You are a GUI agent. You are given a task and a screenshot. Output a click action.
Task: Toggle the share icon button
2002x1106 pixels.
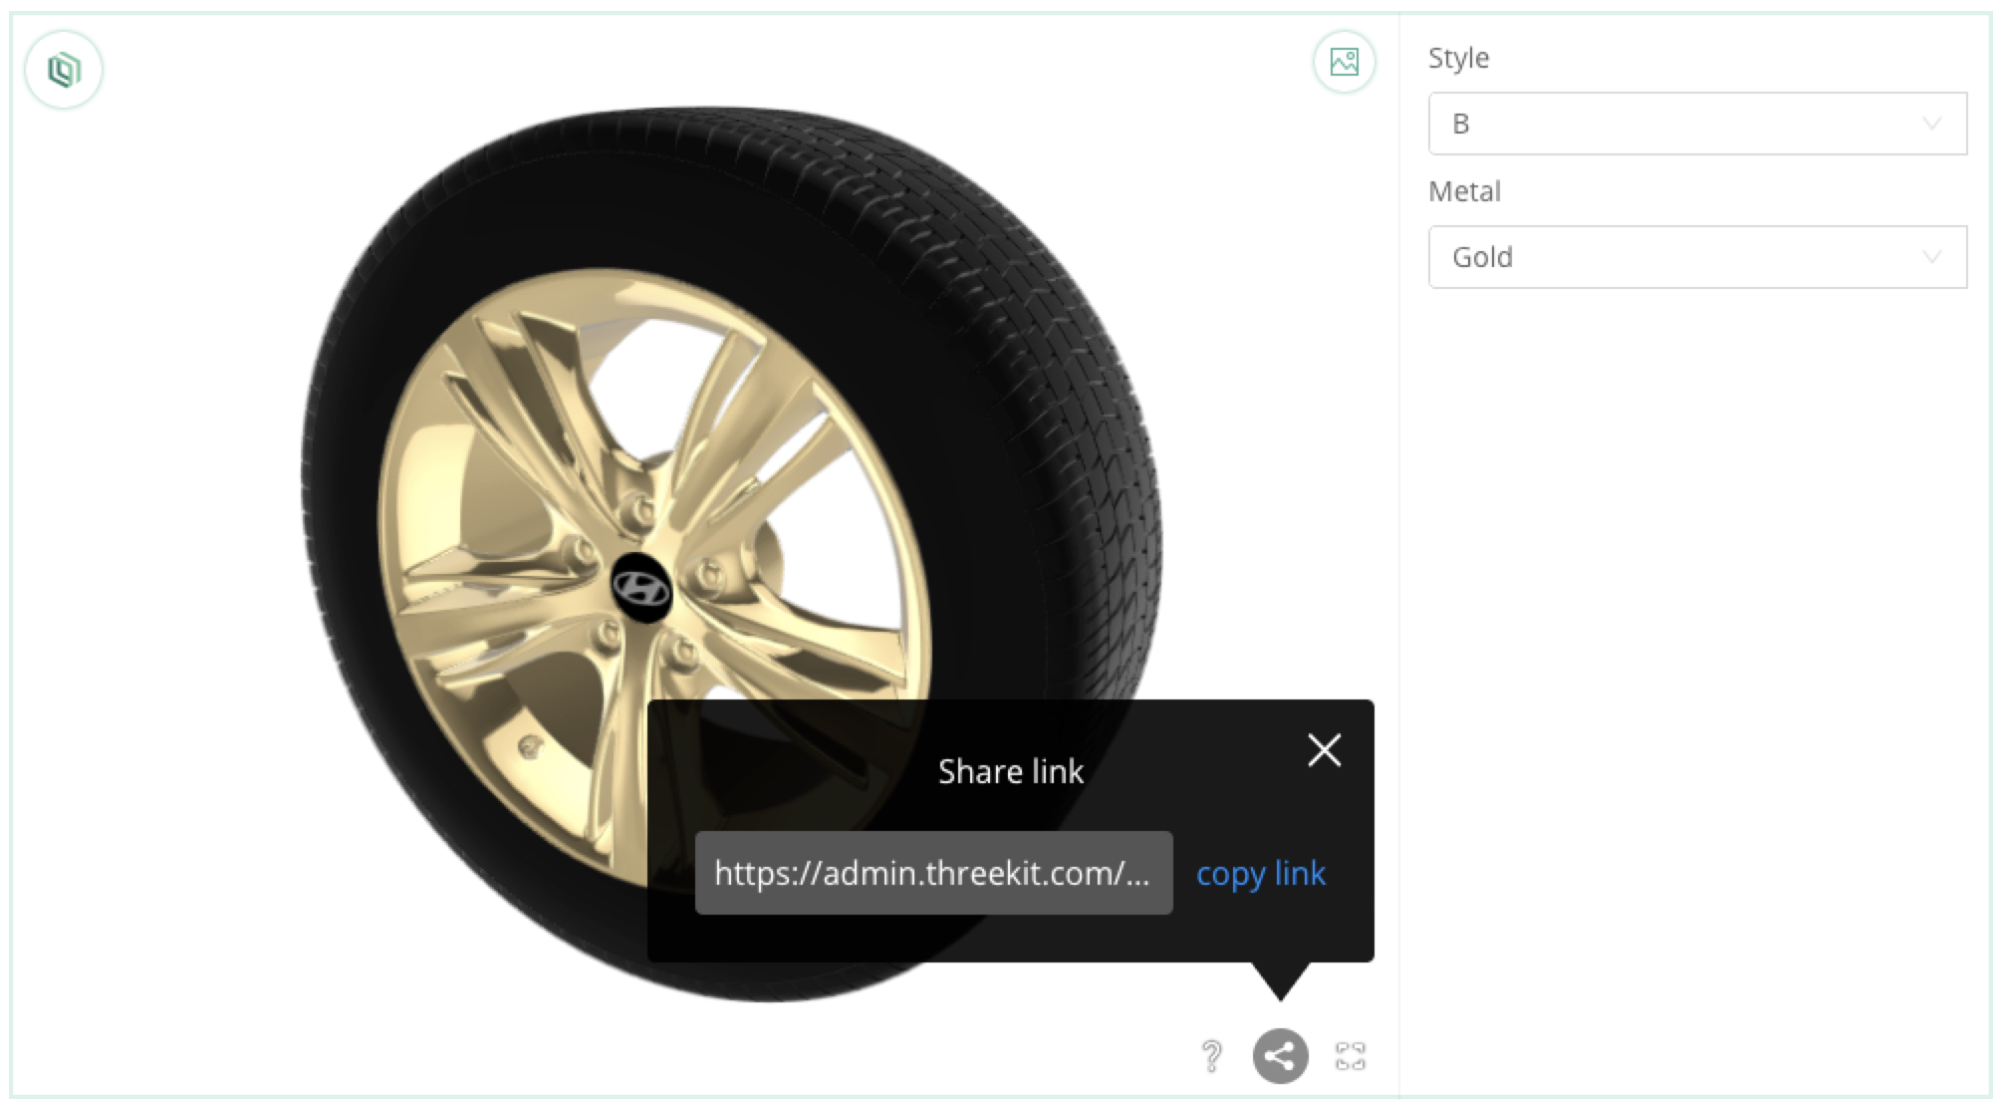1280,1055
